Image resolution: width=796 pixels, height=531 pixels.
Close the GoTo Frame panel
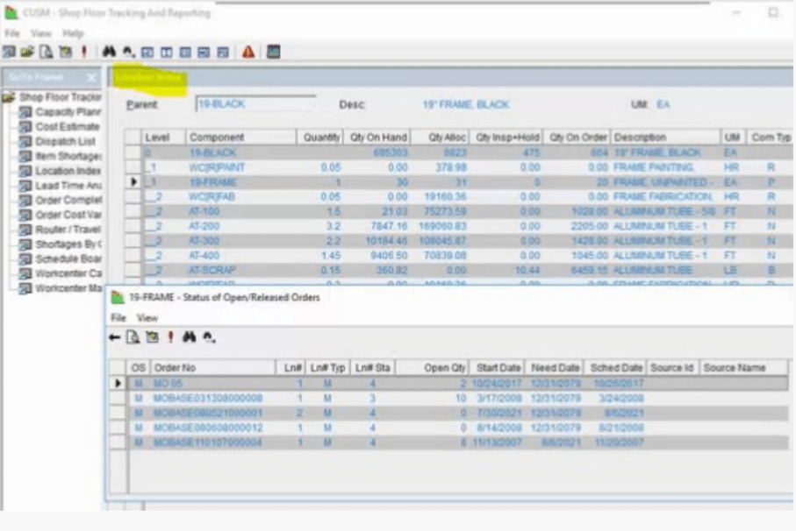[x=91, y=77]
